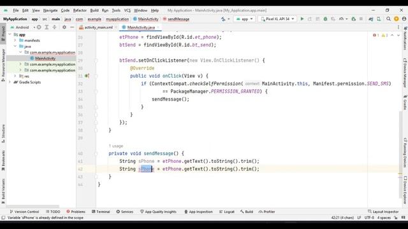
Task: Open the Refactor menu
Action: pos(80,10)
